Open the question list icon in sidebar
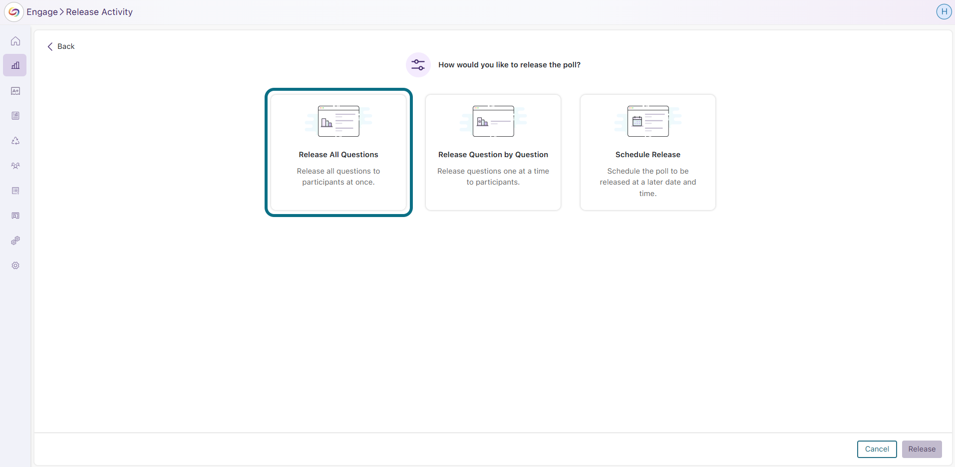 coord(15,191)
